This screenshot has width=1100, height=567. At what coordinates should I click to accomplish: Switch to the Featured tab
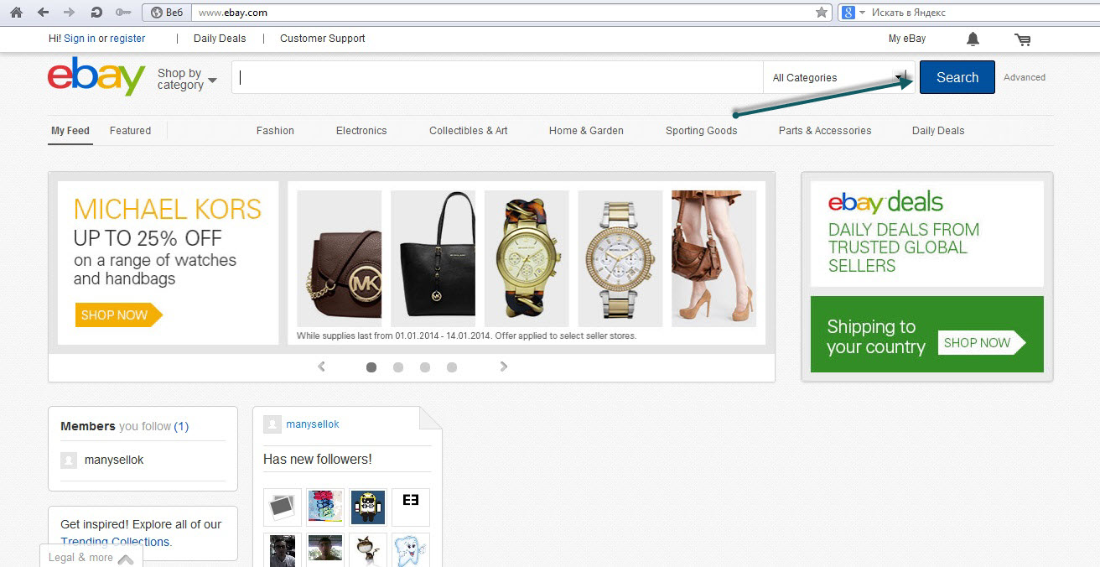pyautogui.click(x=130, y=131)
